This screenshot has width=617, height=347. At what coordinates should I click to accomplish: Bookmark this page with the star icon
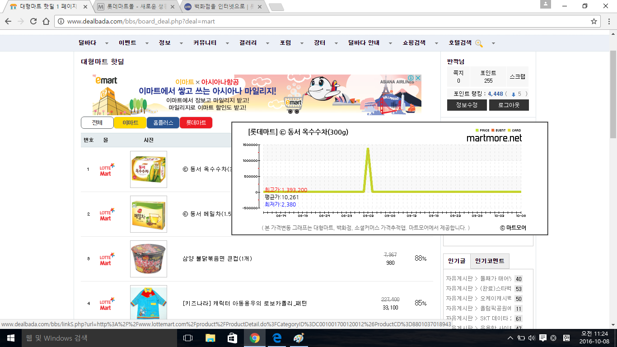point(594,21)
